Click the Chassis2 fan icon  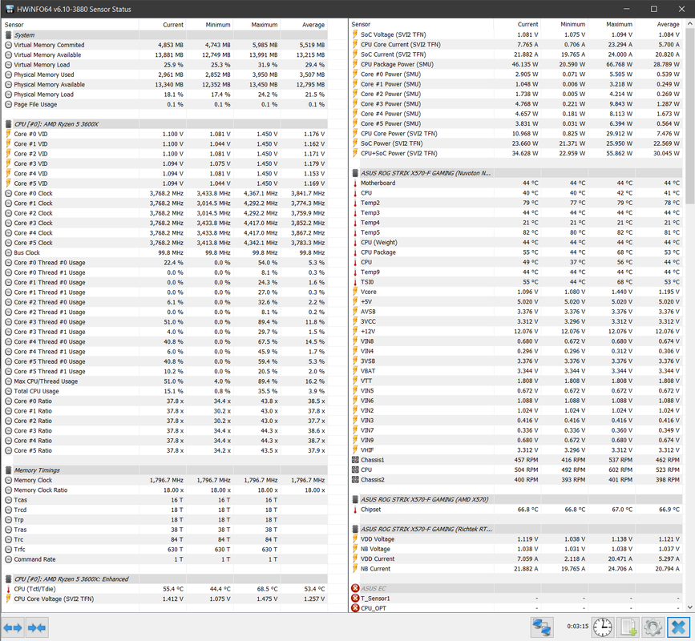click(x=355, y=480)
